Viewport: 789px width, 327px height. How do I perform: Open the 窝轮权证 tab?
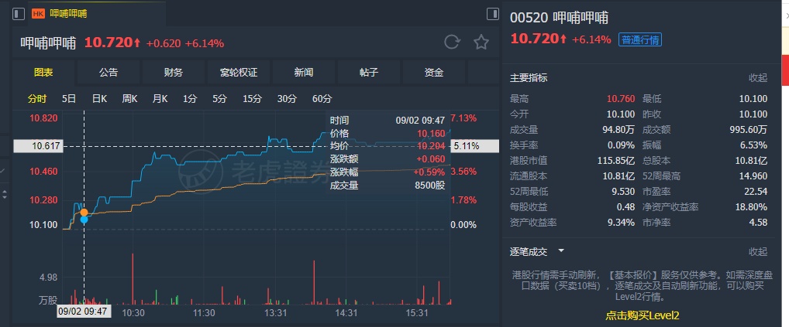(239, 73)
